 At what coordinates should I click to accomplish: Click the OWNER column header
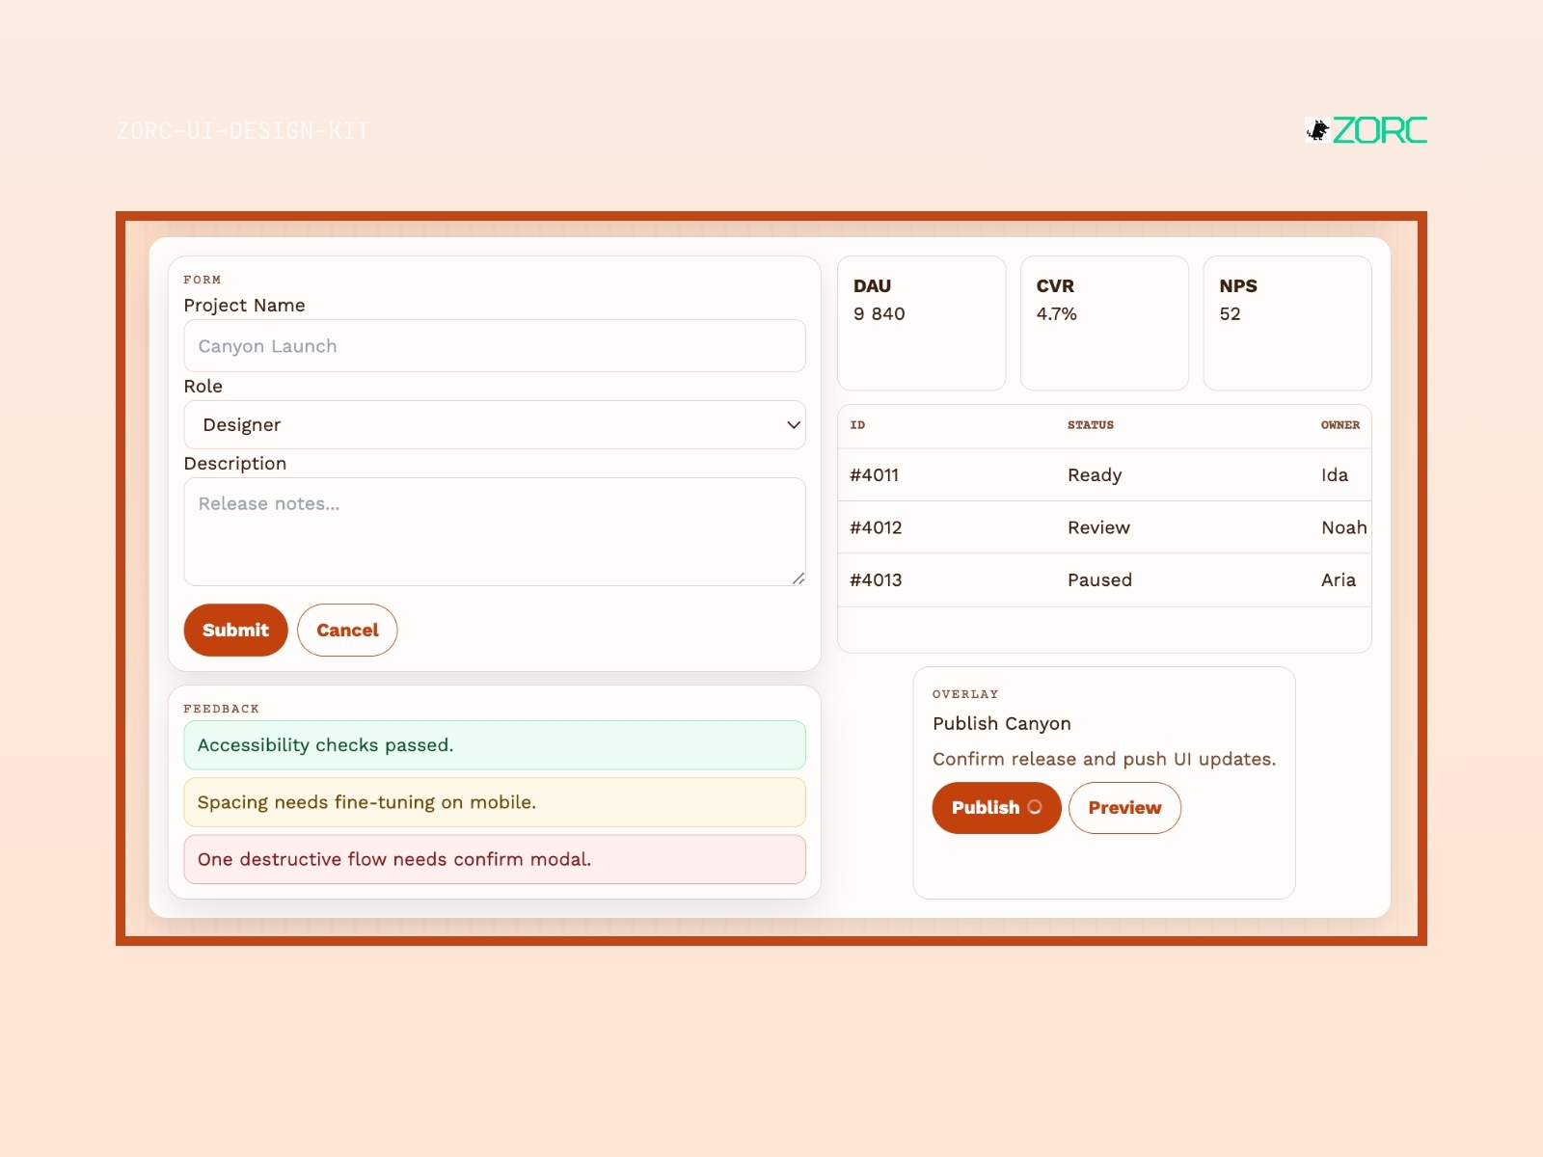tap(1340, 425)
